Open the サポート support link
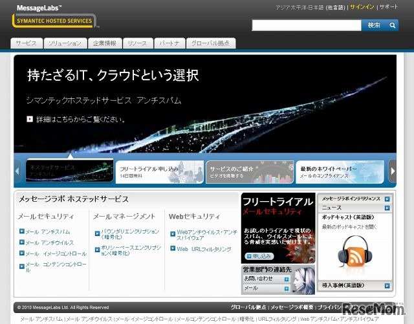This screenshot has width=414, height=324. coord(388,7)
